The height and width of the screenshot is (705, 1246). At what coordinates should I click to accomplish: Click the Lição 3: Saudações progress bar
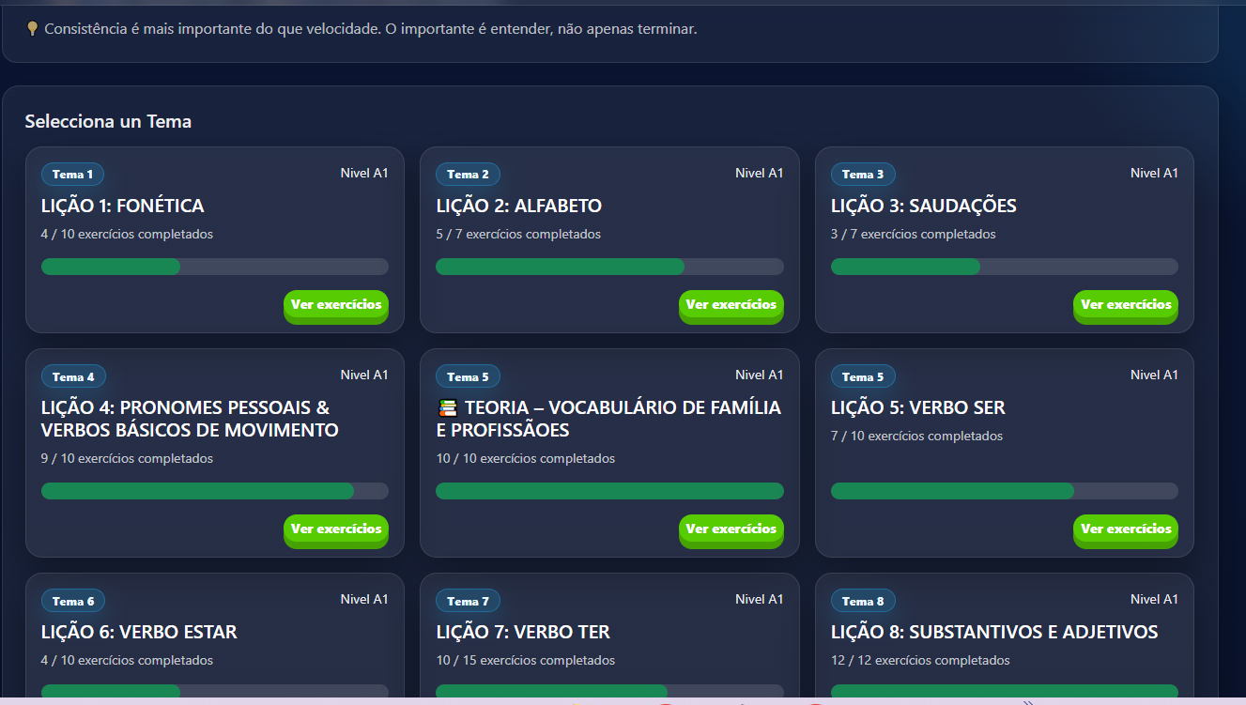[1005, 267]
